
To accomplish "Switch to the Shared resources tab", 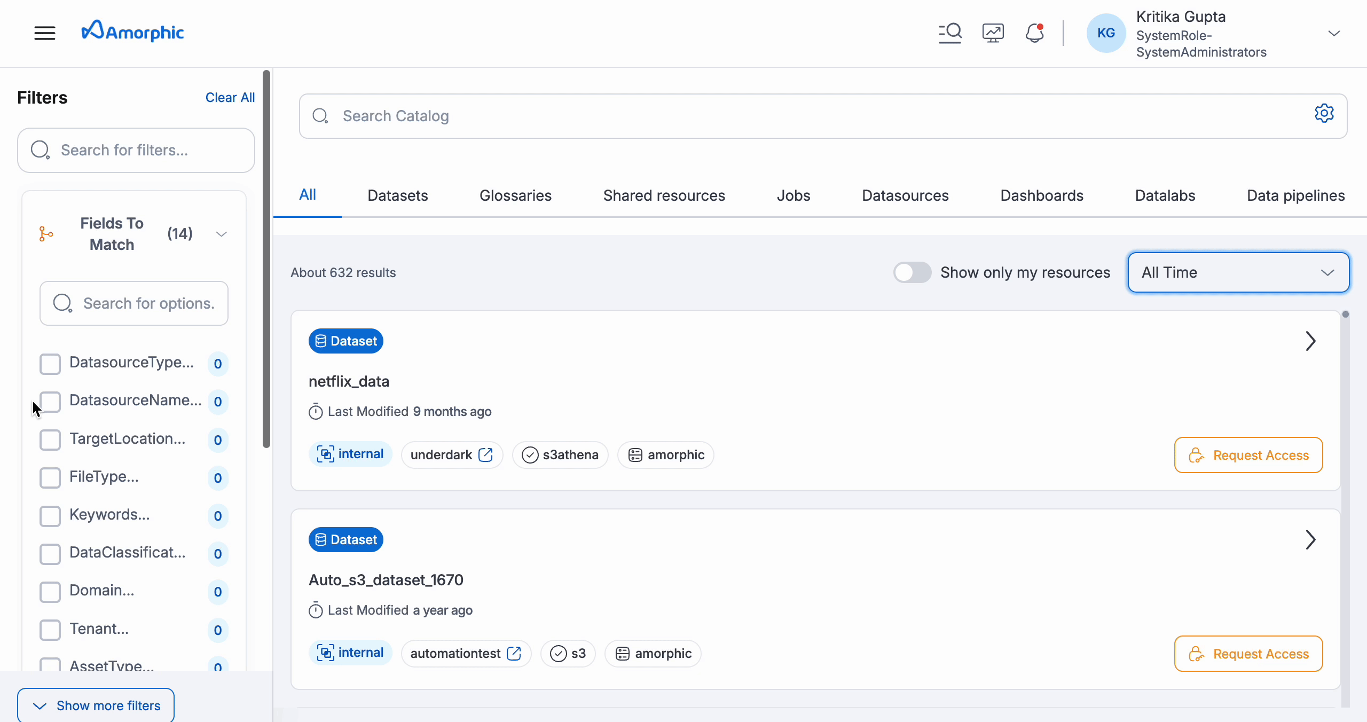I will coord(663,195).
